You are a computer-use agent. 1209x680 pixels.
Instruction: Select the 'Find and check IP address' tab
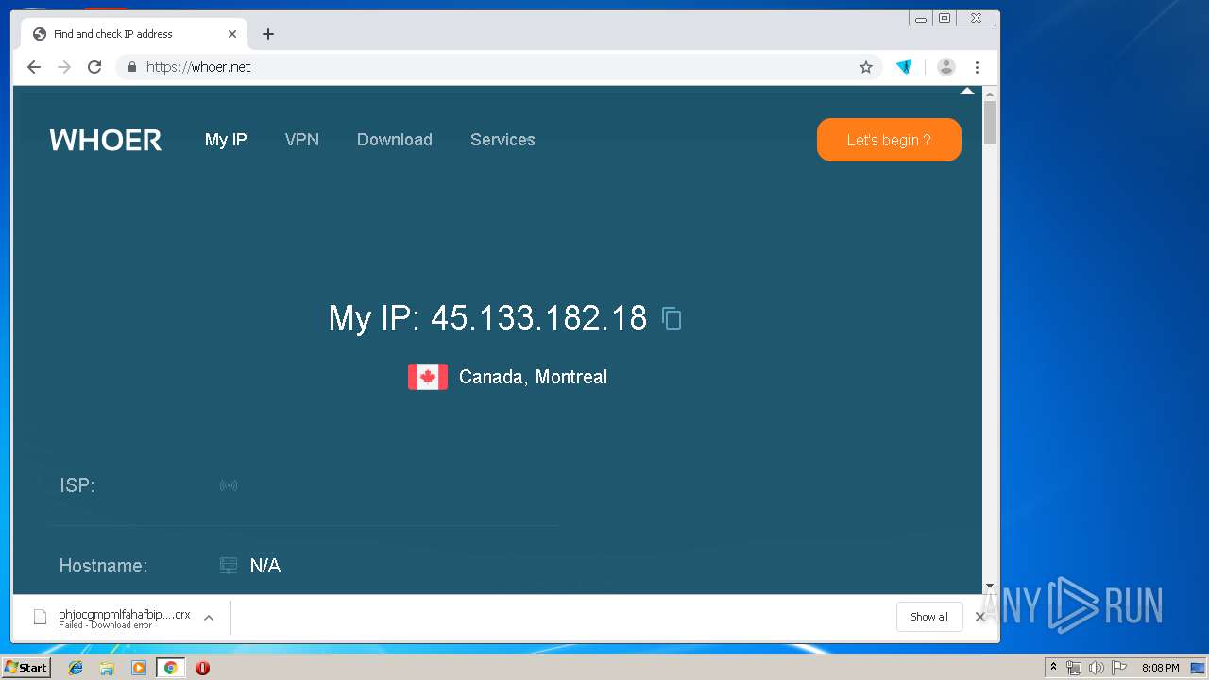(132, 34)
